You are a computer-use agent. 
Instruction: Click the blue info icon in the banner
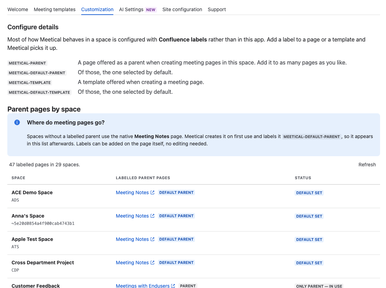pos(17,122)
